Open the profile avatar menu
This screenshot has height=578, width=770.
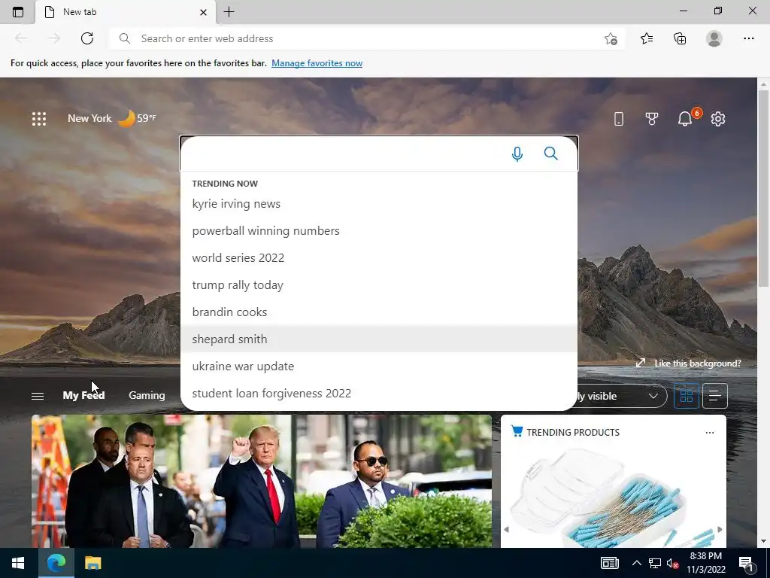(x=714, y=38)
